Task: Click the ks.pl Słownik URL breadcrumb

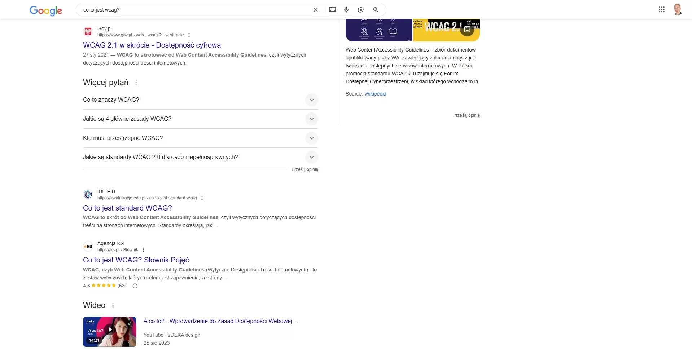Action: (x=118, y=250)
